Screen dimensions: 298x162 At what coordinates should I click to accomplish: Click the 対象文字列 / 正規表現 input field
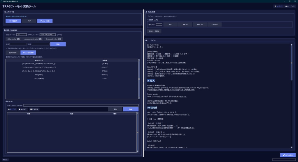(81, 105)
